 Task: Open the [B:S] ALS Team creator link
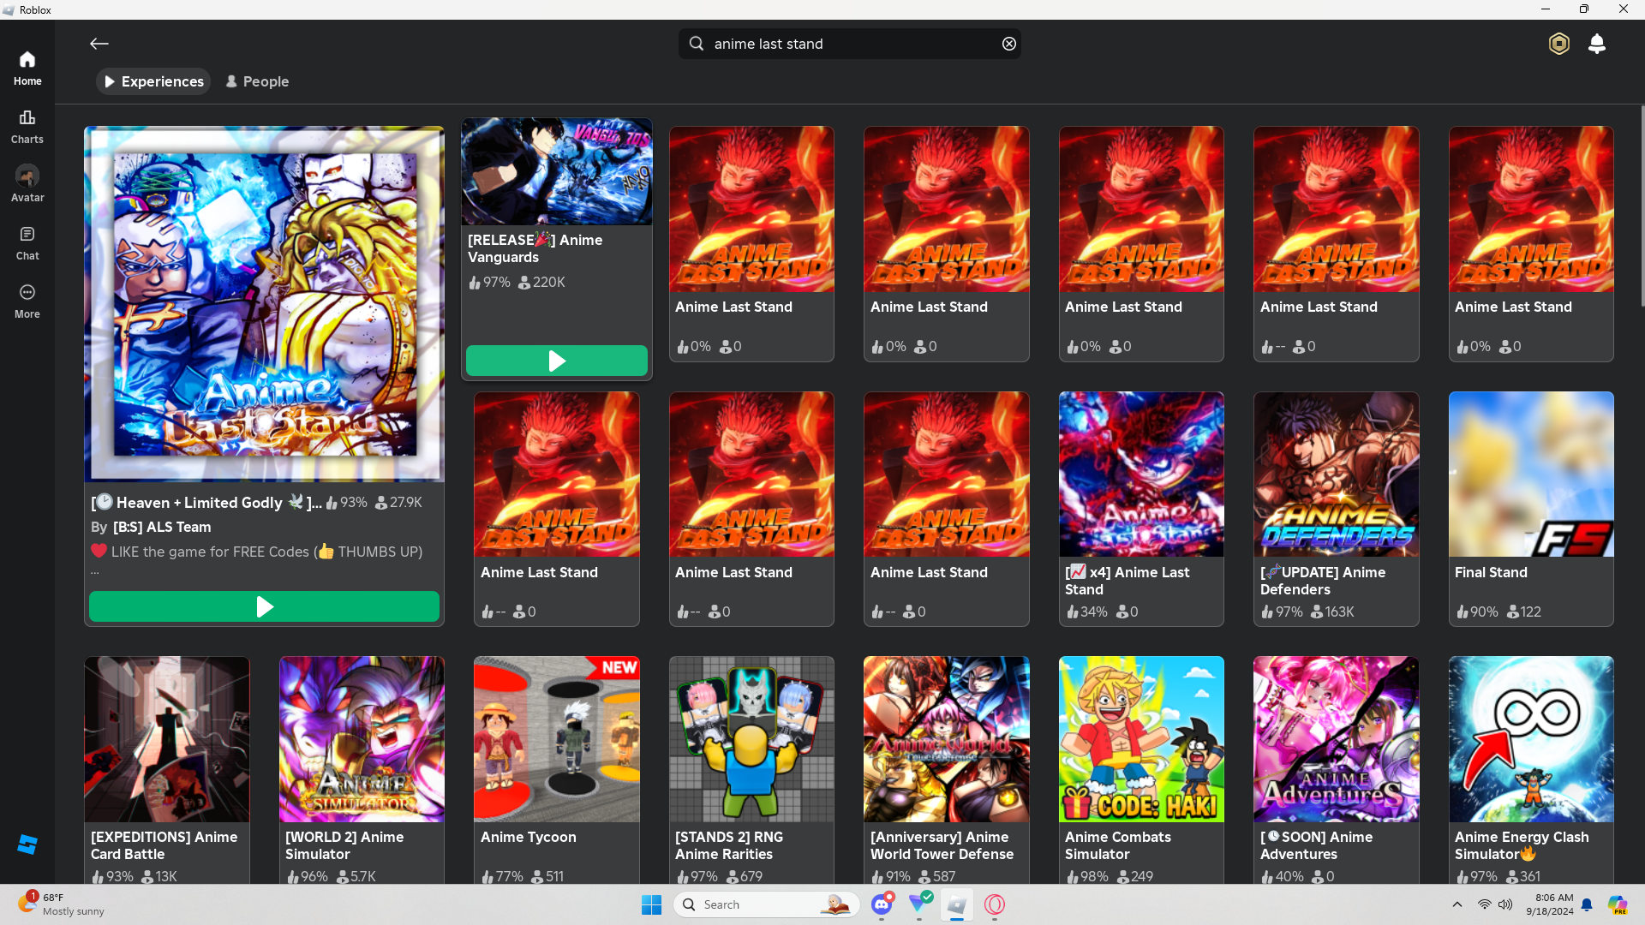click(x=162, y=527)
